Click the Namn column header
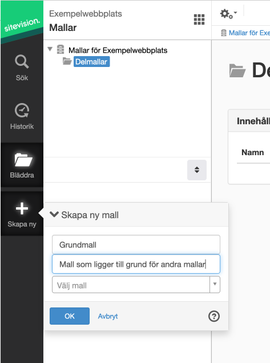The image size is (270, 363). [x=253, y=152]
